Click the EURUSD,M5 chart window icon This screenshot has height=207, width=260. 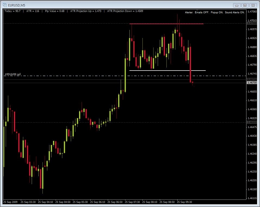tap(5, 5)
